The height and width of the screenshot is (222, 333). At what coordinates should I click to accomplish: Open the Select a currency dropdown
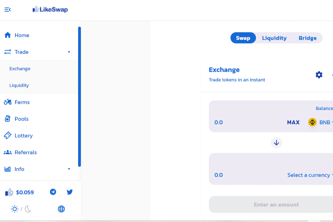[x=309, y=175]
